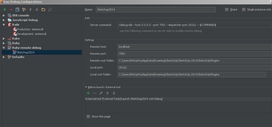Move Before launch task up
This screenshot has height=127, width=272.
click(107, 93)
